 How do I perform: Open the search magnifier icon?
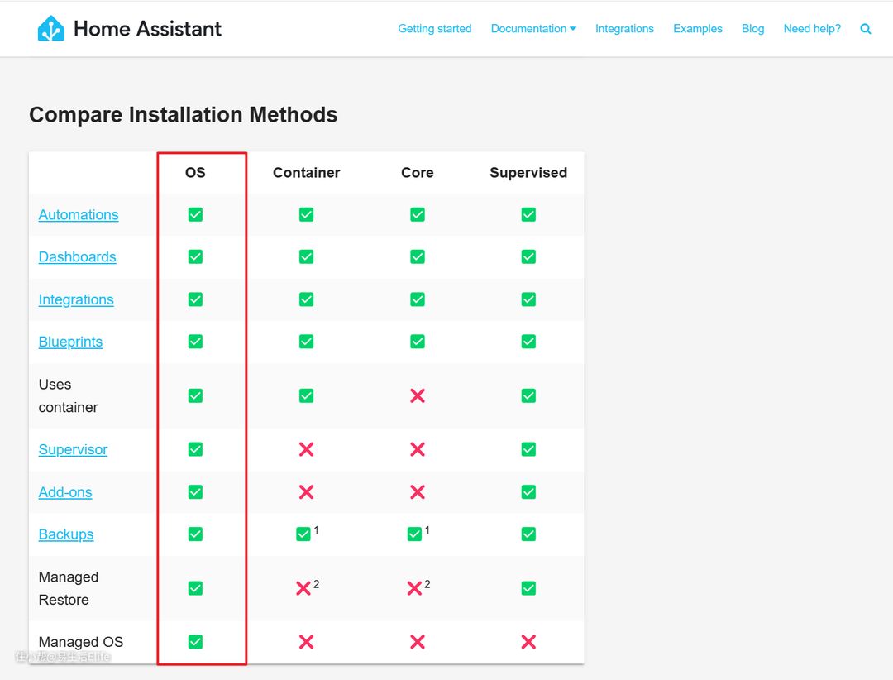pyautogui.click(x=866, y=29)
